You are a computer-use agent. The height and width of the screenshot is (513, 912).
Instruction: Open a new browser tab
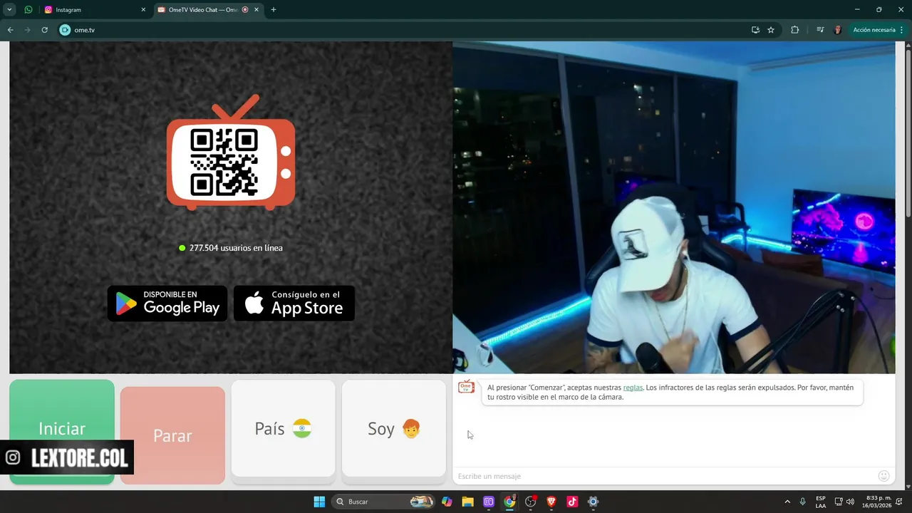pyautogui.click(x=274, y=10)
